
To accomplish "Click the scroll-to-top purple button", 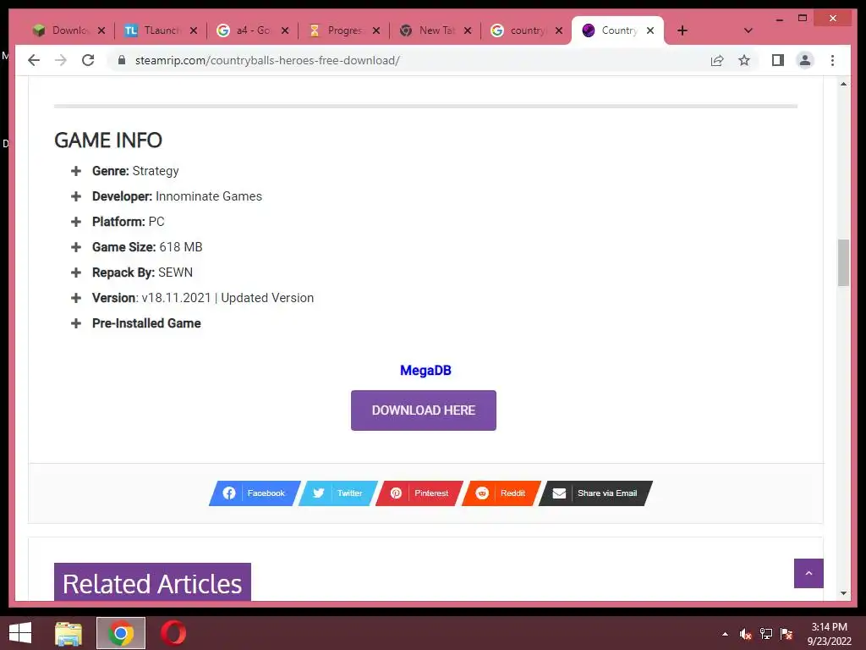I will coord(808,573).
